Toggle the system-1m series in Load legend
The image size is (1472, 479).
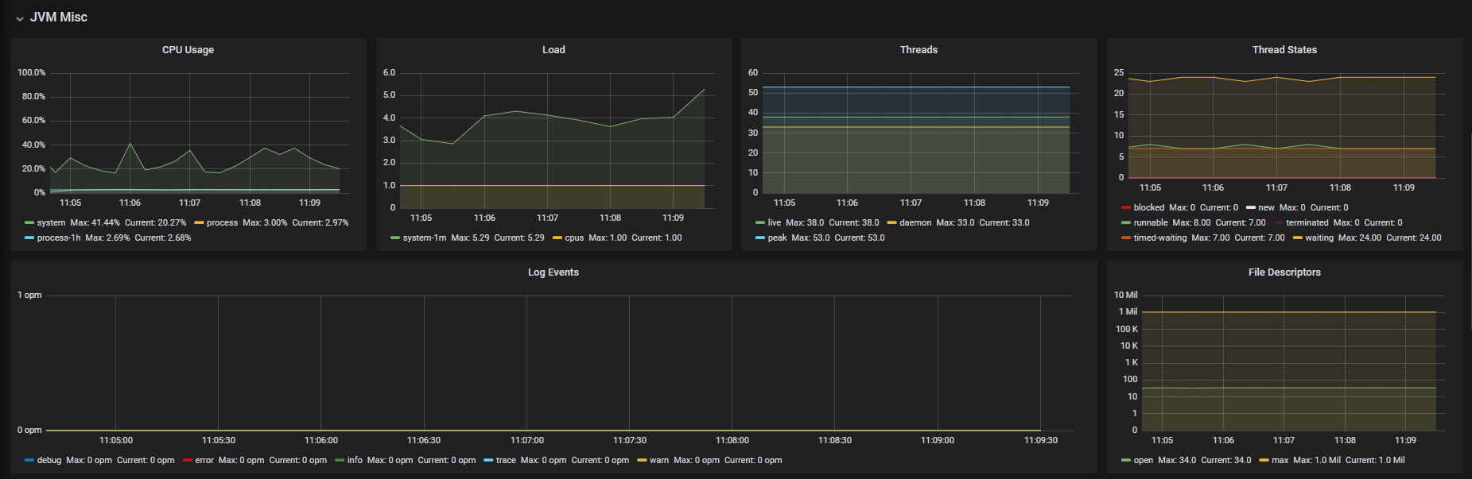pyautogui.click(x=425, y=238)
